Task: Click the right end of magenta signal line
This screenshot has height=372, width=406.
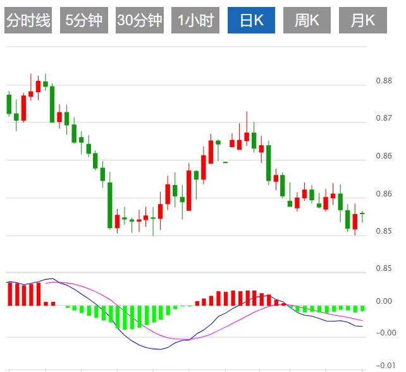Action: pyautogui.click(x=362, y=321)
